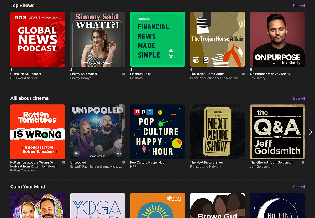Open the SBS sun artwork podcast
Image resolution: width=315 pixels, height=218 pixels.
pos(157,206)
